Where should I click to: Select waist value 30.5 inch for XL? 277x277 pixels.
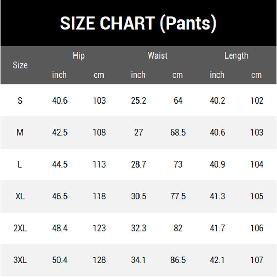138,196
